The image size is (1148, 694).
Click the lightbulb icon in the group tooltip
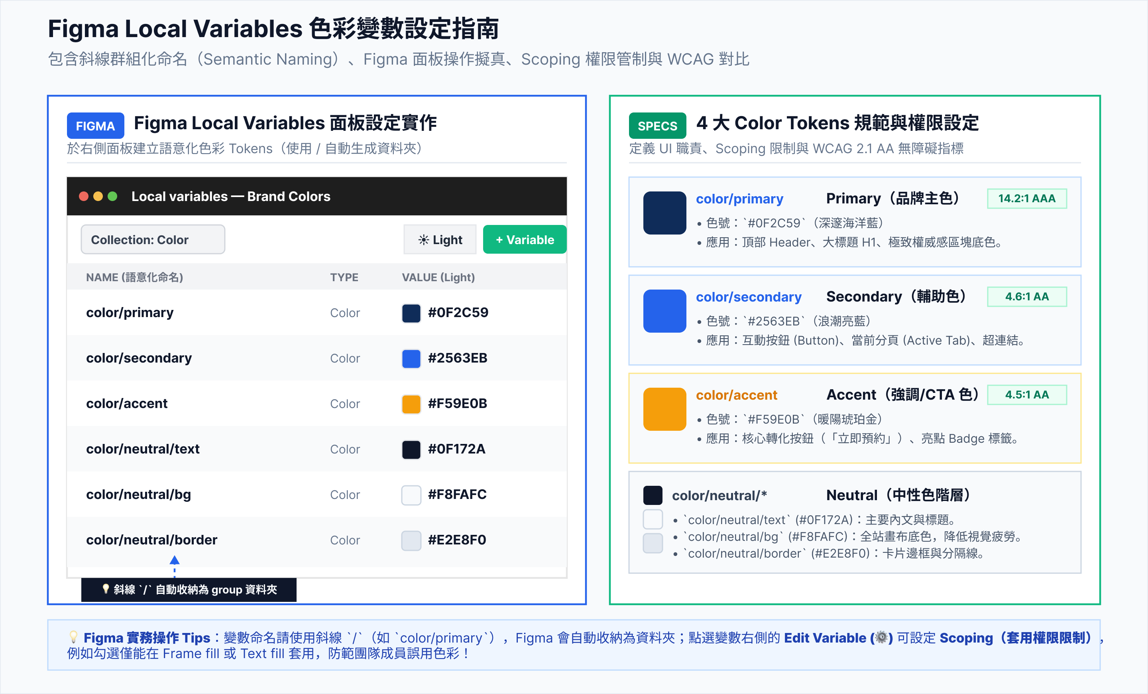coord(106,589)
